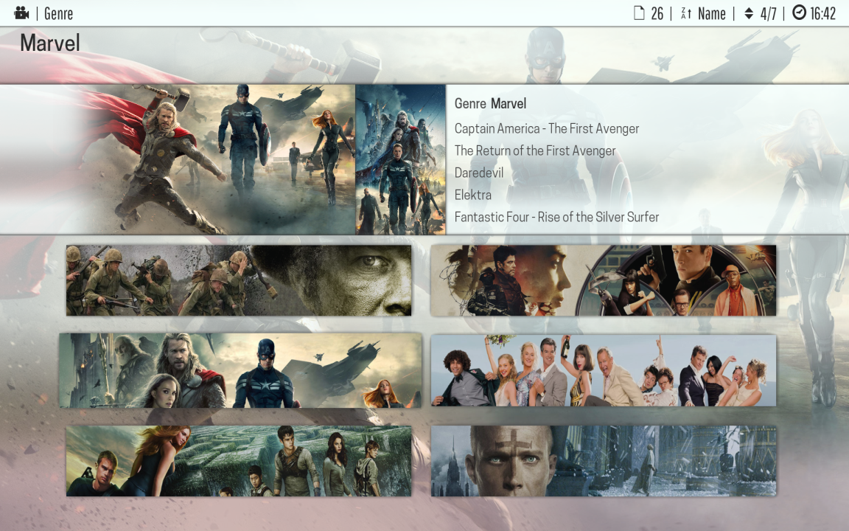Open the maze and teens genre banner

[x=239, y=461]
